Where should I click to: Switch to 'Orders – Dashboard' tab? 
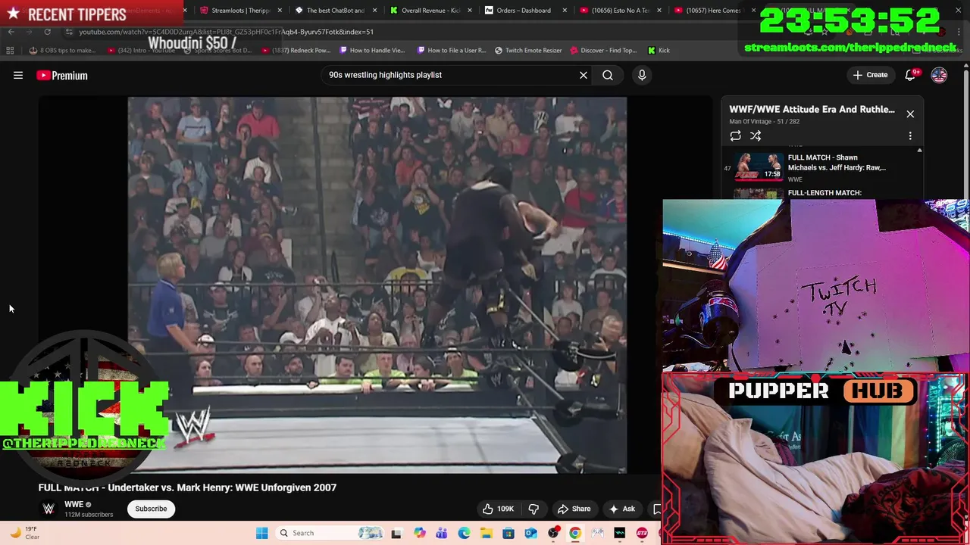coord(524,11)
